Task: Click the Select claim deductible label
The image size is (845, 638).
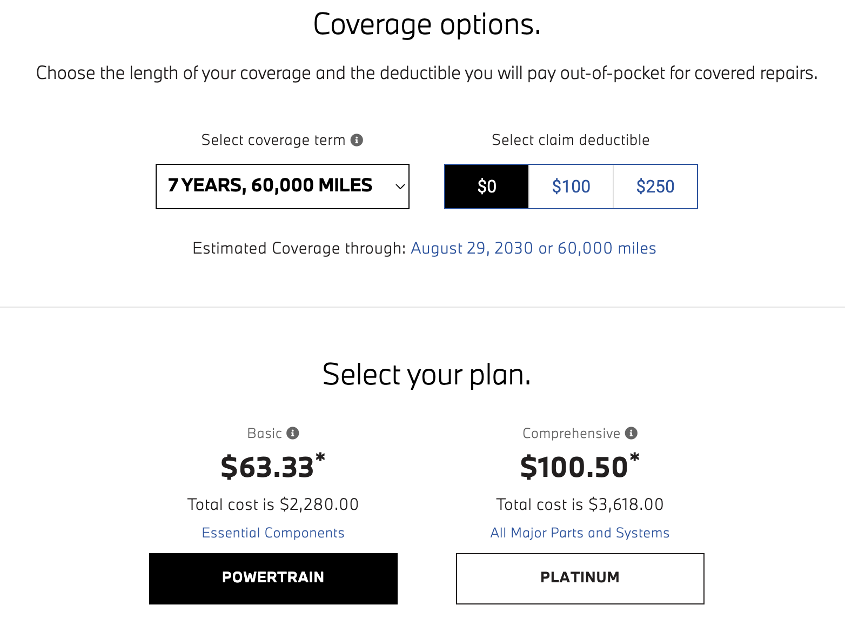Action: 571,140
